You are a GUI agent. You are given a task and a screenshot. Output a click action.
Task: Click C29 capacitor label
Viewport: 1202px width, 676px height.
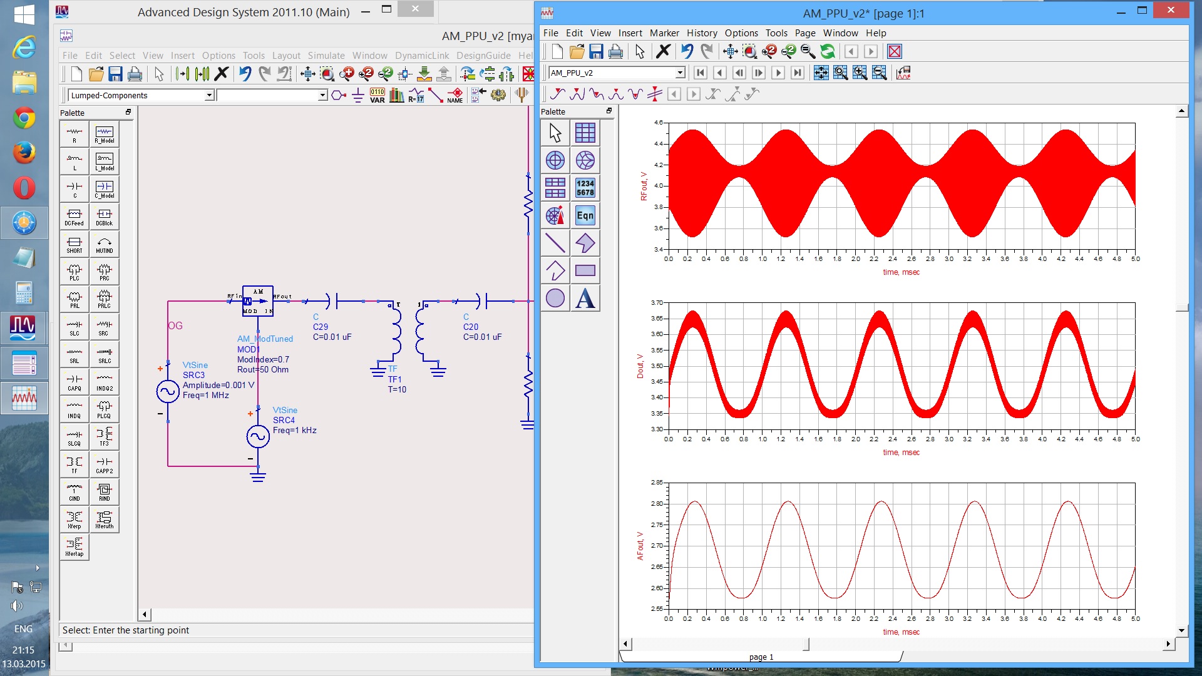click(321, 327)
